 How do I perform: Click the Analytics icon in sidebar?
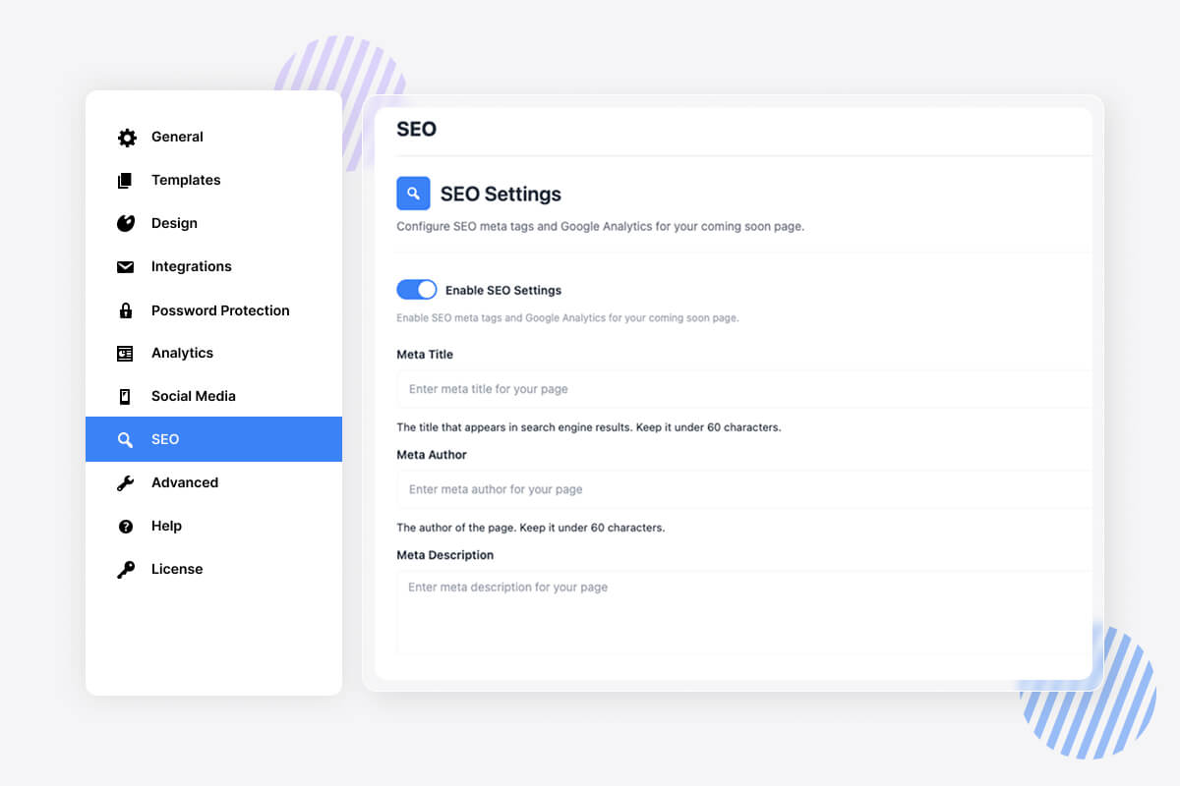125,354
